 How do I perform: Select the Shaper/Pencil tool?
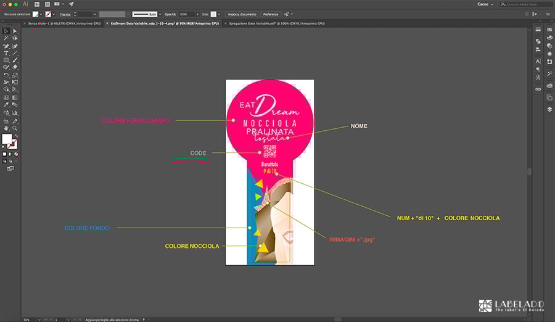(6, 67)
